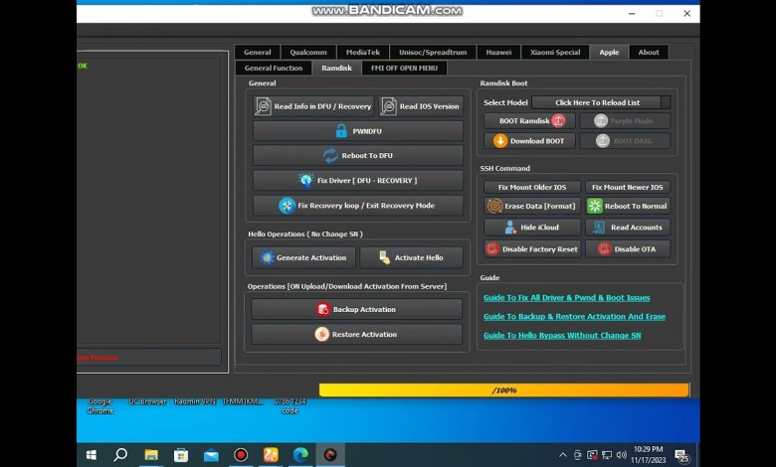Click Erase Data [Format]
776x467 pixels.
point(530,206)
